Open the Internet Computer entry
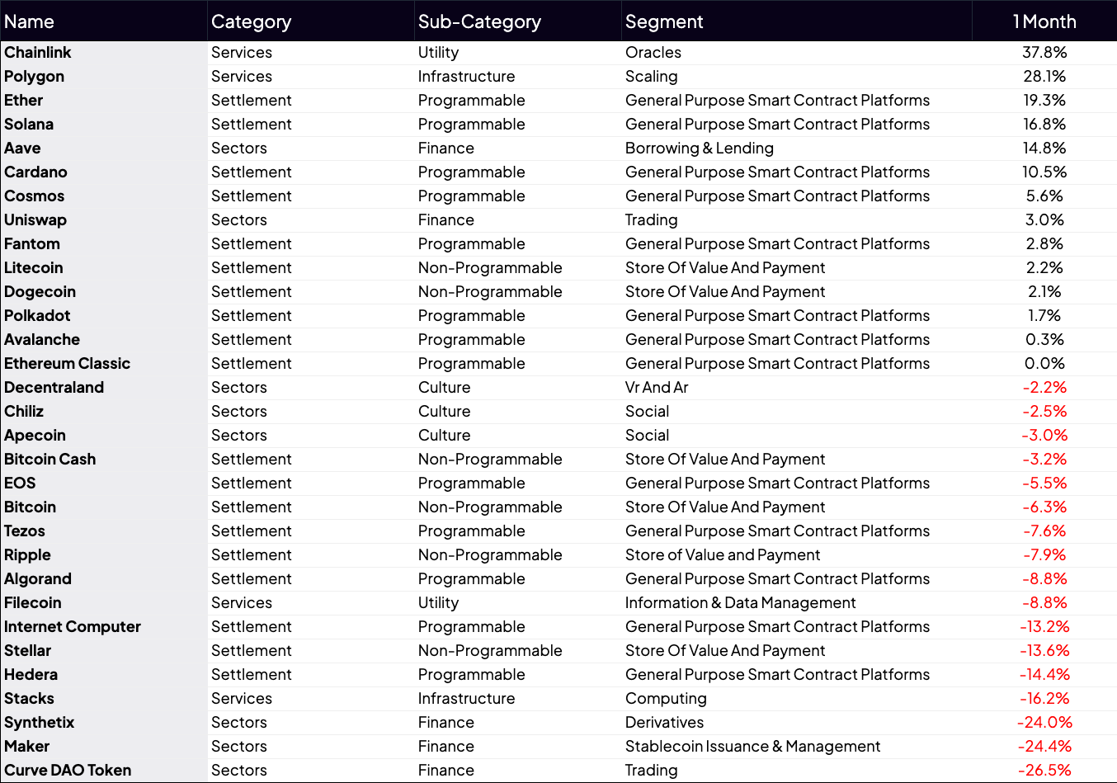Viewport: 1117px width, 783px height. (73, 626)
